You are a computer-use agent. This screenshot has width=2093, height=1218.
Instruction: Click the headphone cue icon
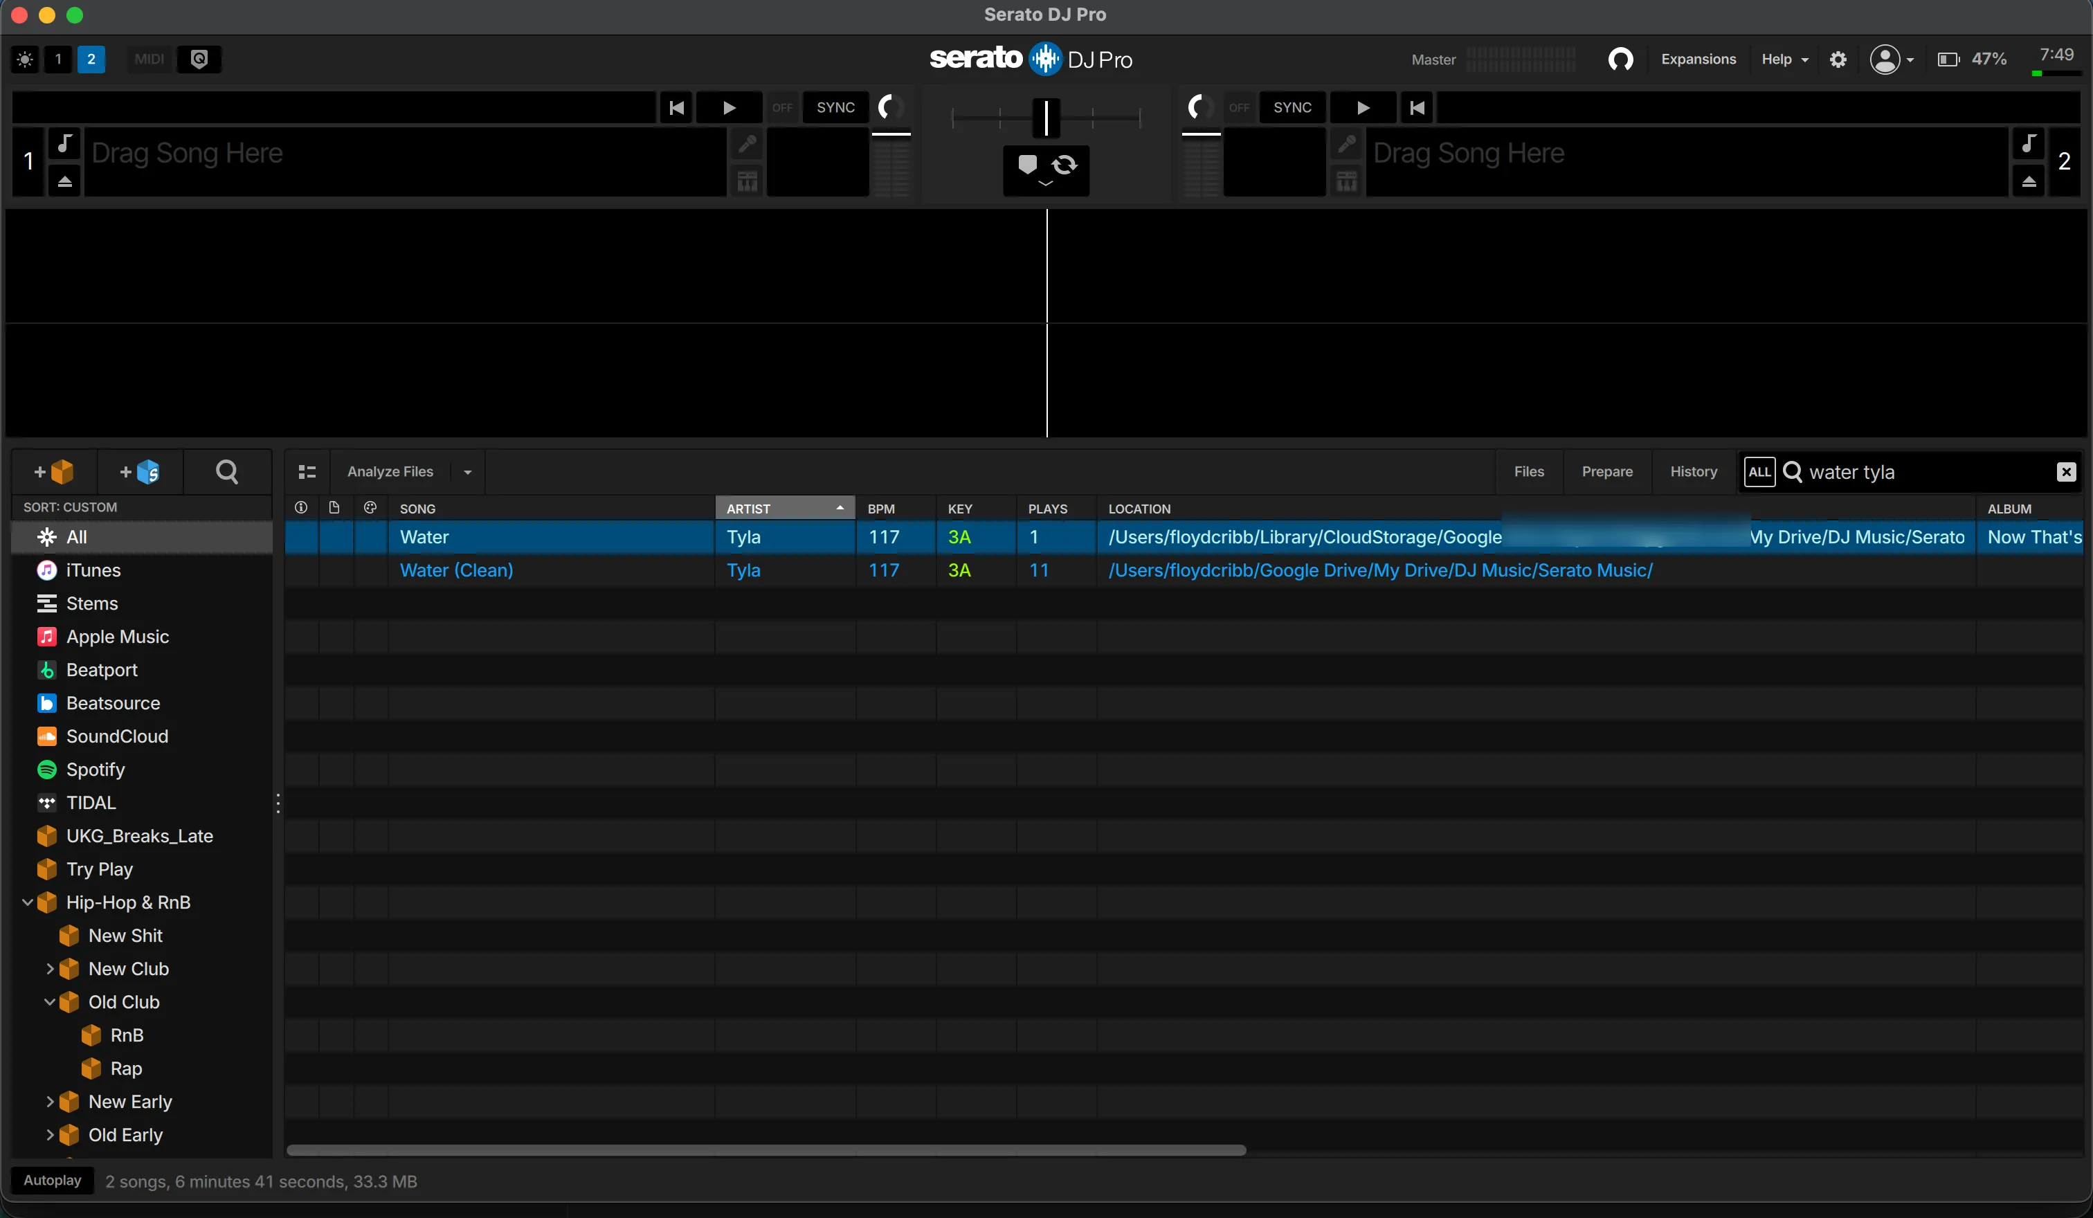click(1620, 59)
